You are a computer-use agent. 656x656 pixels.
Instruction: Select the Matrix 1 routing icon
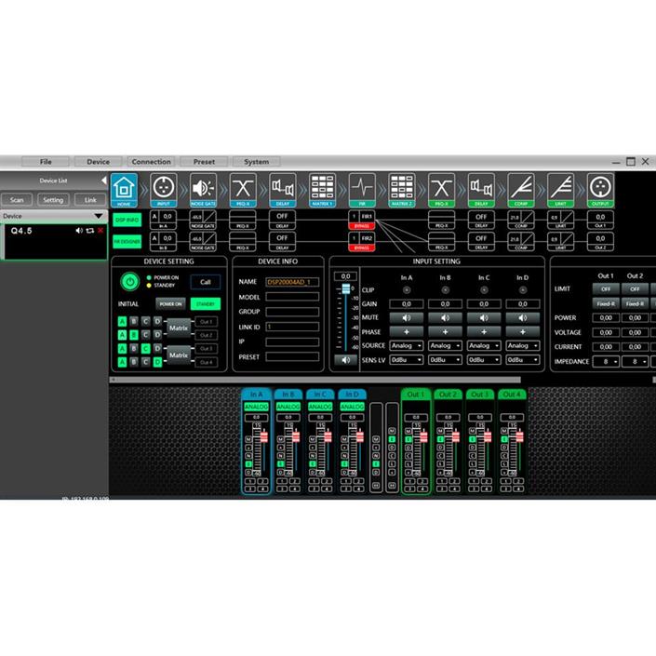point(322,188)
